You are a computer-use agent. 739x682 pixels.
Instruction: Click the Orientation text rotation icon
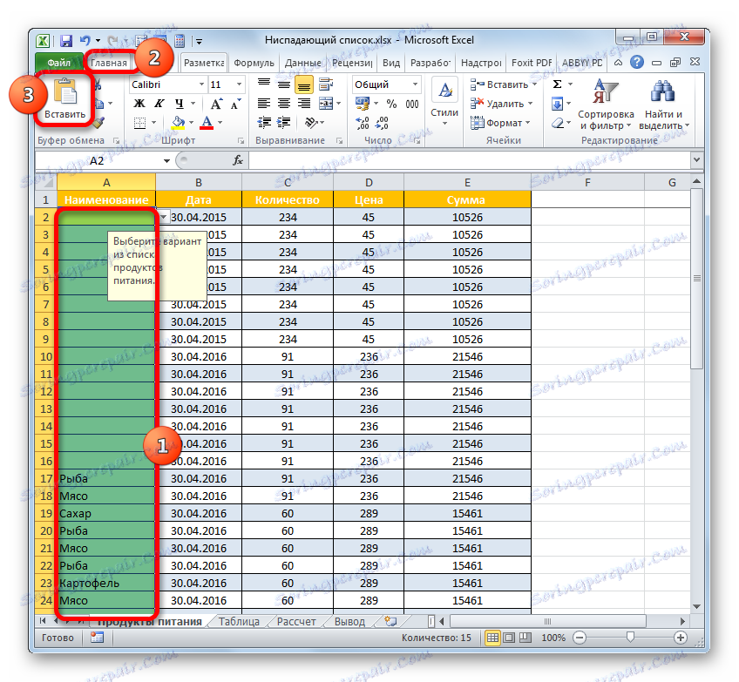[311, 123]
